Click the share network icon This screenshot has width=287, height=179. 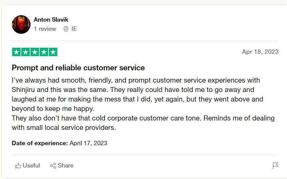click(x=53, y=166)
